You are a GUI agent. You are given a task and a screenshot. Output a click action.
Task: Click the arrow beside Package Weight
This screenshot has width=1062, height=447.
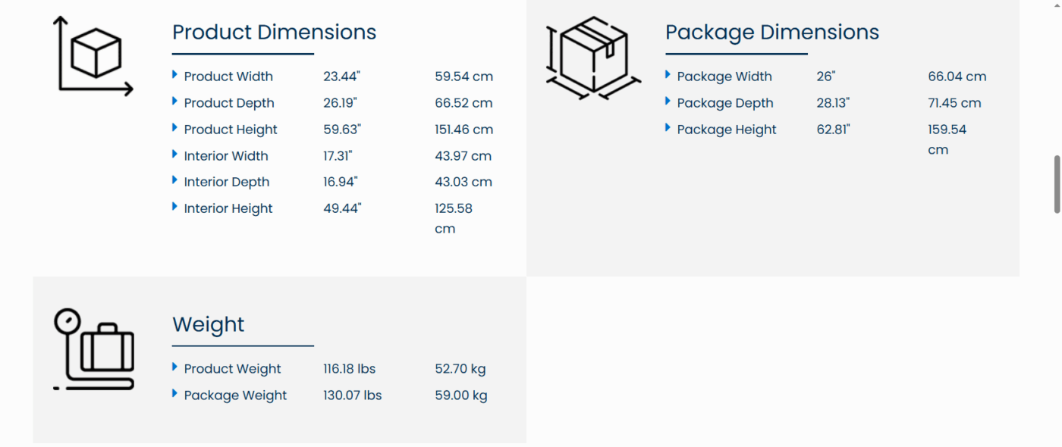click(175, 394)
